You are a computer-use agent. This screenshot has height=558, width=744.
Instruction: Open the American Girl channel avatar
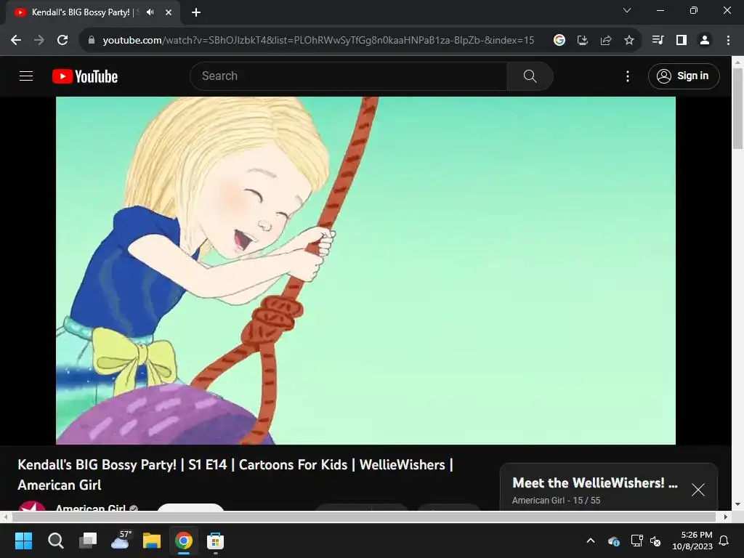coord(32,506)
